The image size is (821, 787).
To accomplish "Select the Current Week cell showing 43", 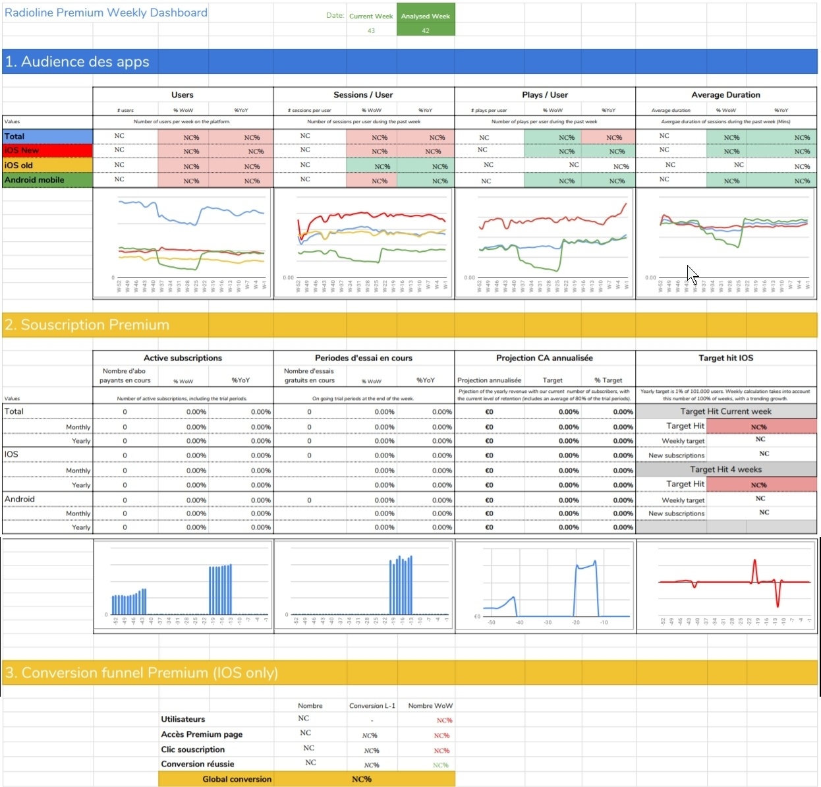I will [371, 30].
